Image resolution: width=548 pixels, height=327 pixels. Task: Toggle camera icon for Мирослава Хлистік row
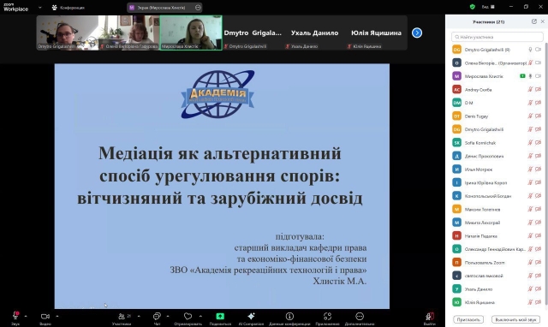[x=539, y=76]
